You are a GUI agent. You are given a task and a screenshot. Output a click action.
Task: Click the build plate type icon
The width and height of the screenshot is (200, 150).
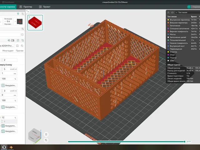tap(20, 22)
